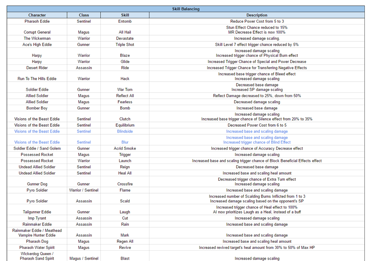This screenshot has height=261, width=371.
Task: Click the Decreased Power Cost from 6 to 5 description
Action: pyautogui.click(x=257, y=125)
